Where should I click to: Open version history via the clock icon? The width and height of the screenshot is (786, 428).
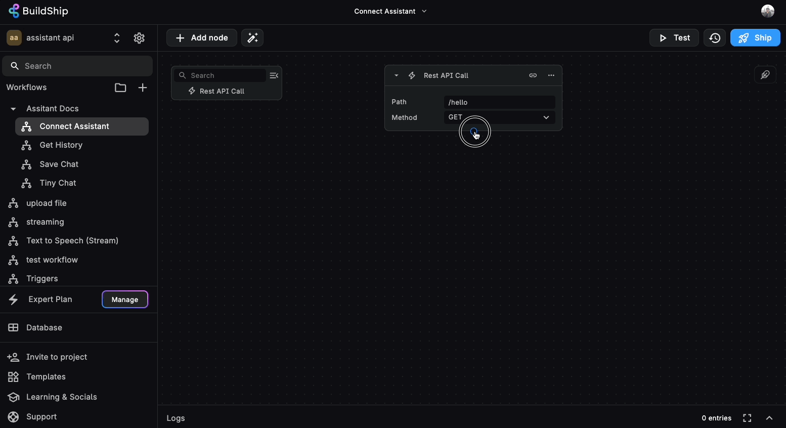(x=714, y=37)
